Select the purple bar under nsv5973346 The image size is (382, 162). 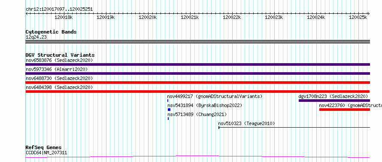coord(198,73)
